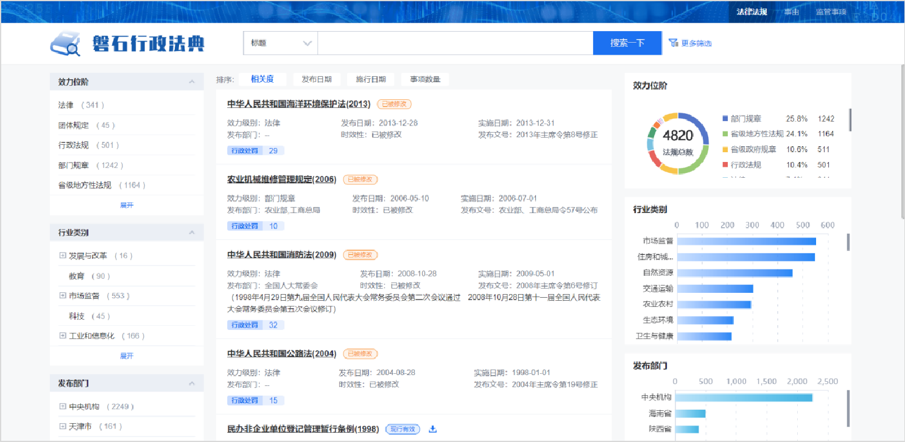Click the 发布部门 chart scrollbar

pyautogui.click(x=848, y=410)
